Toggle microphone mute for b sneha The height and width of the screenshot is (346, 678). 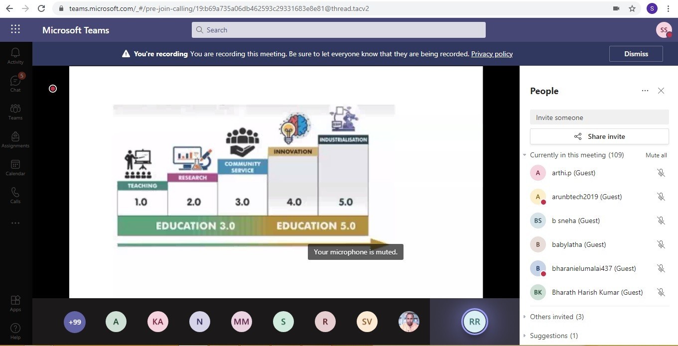(x=661, y=221)
